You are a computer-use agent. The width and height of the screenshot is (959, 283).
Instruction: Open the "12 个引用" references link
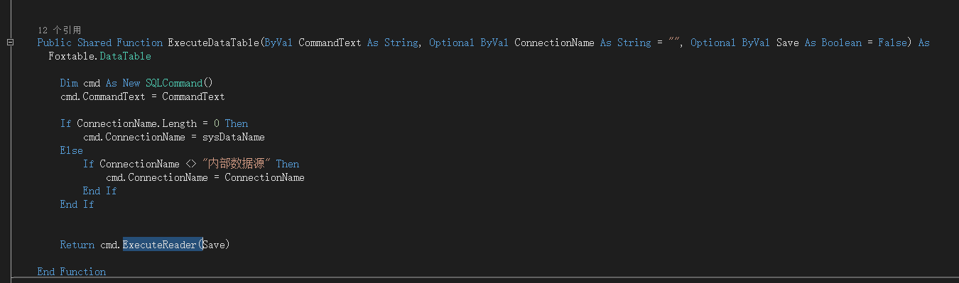click(59, 30)
